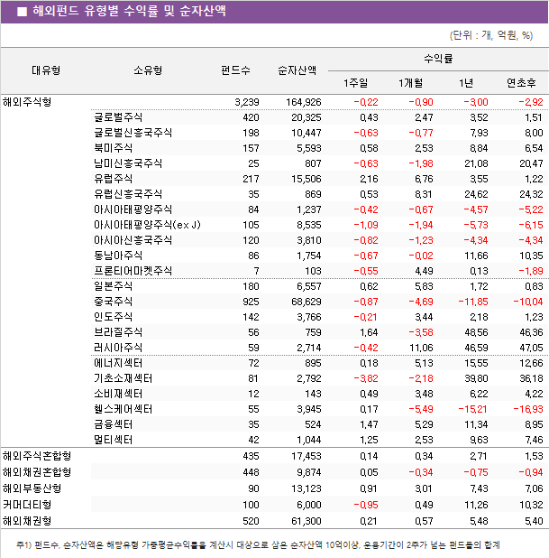This screenshot has width=549, height=558.
Task: Select the 순자산액 column header
Action: coord(296,70)
